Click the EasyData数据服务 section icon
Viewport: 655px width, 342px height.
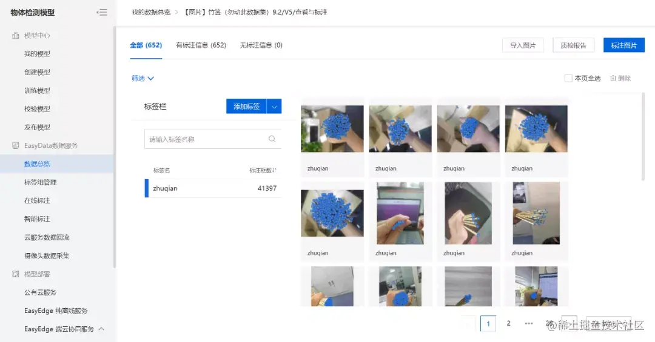click(x=15, y=145)
